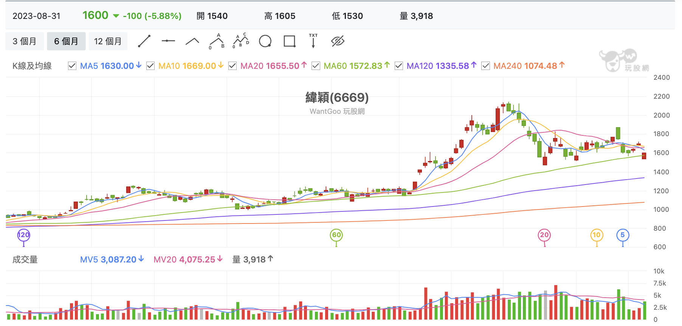This screenshot has height=326, width=682.
Task: Click the K線及均線 section label
Action: point(32,66)
